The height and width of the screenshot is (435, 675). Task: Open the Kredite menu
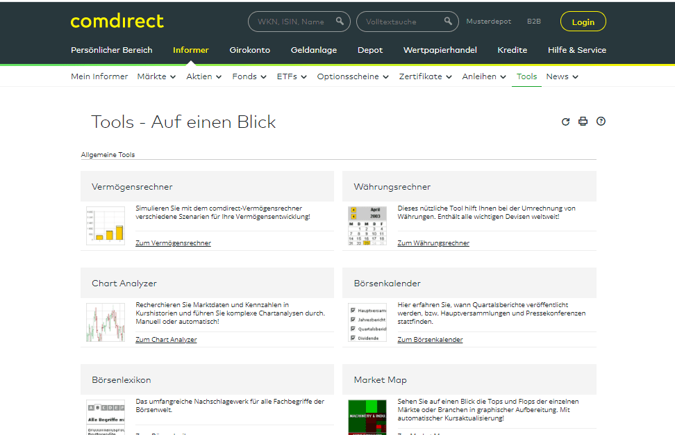click(x=512, y=50)
